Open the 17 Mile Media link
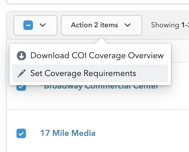 pos(68,133)
